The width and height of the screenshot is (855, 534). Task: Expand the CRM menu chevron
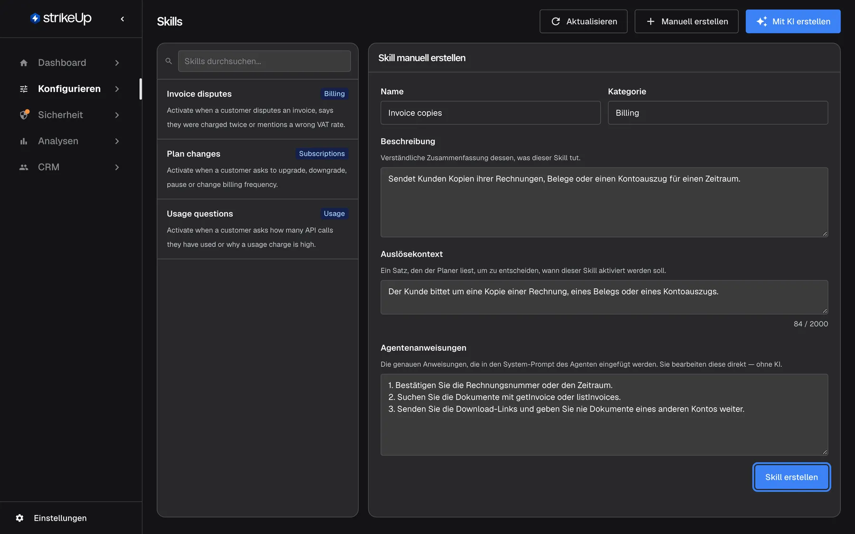pos(117,167)
